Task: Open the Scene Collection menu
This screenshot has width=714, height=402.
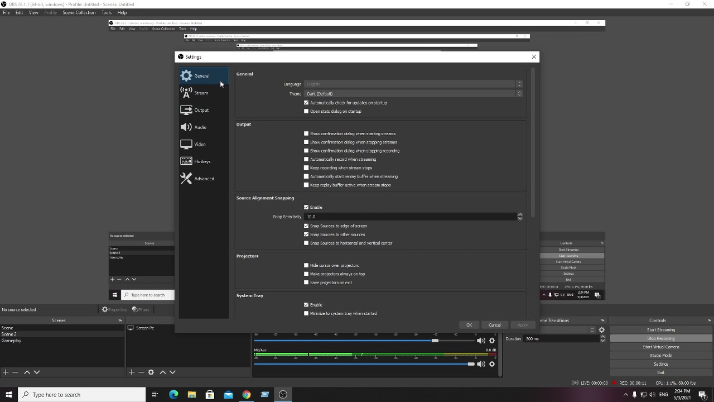Action: click(x=79, y=12)
